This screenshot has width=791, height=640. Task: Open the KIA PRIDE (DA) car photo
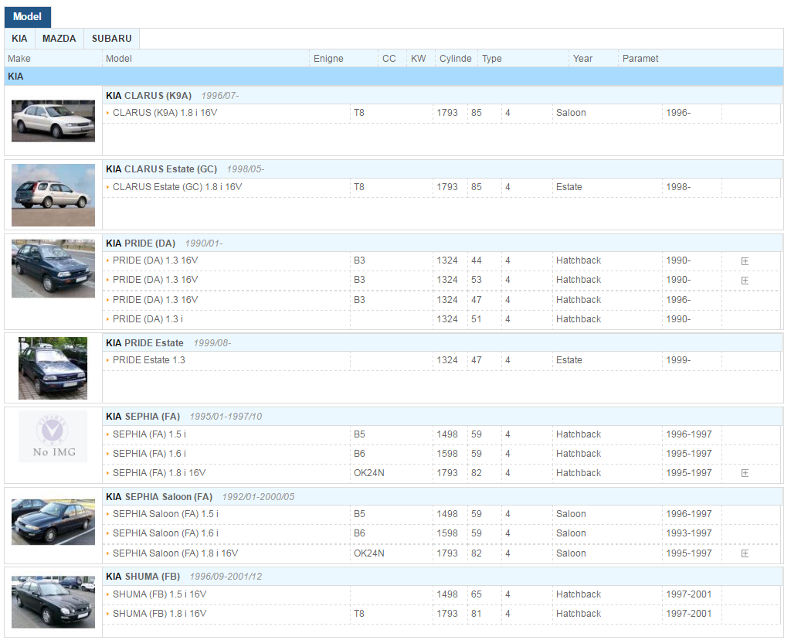tap(53, 268)
